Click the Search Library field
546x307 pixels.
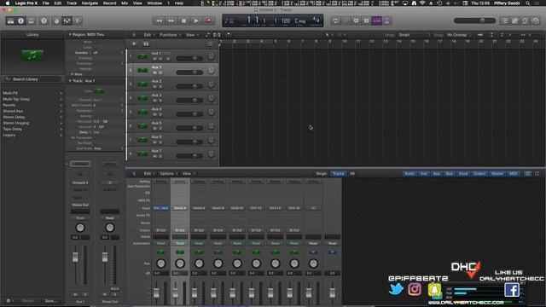point(33,79)
